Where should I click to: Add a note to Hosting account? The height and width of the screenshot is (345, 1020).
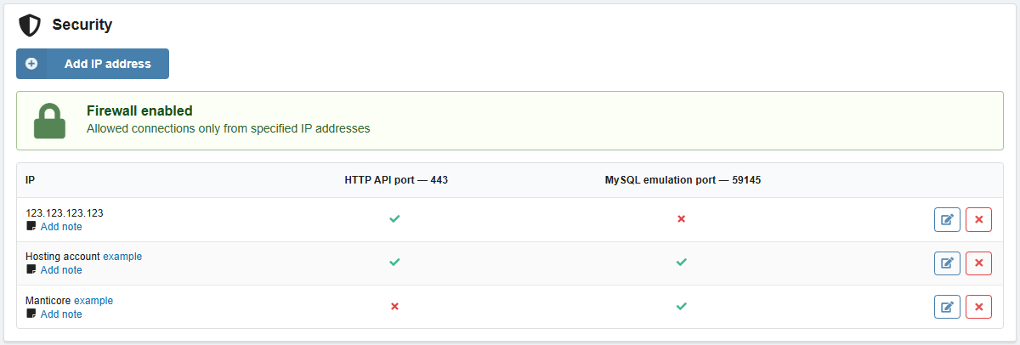point(61,270)
